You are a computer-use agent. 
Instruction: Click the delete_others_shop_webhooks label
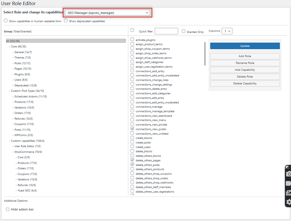[154, 183]
